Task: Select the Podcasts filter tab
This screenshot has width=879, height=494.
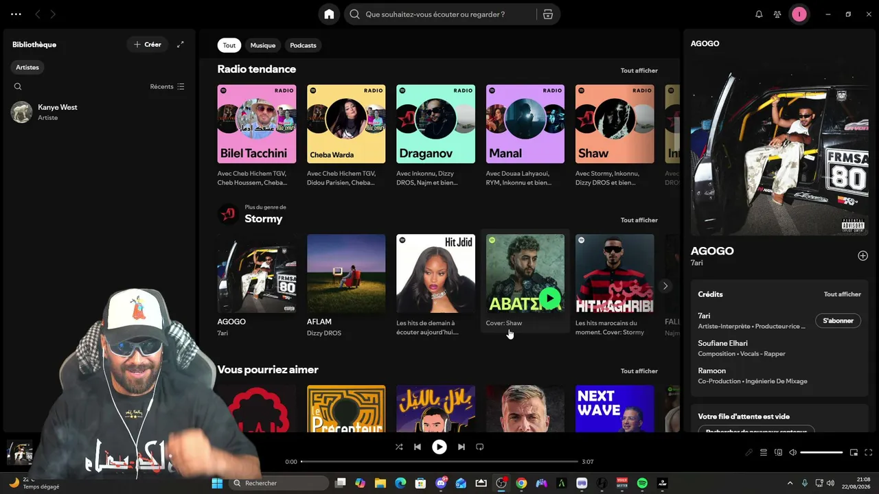Action: pyautogui.click(x=303, y=45)
